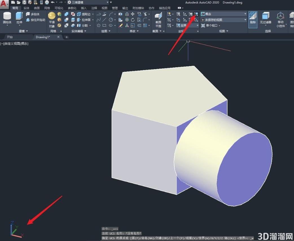The width and height of the screenshot is (294, 241).
Task: Expand the 绘图 panel title
Action: click(106, 31)
